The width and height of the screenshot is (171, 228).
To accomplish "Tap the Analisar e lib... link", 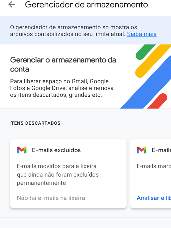I will point(154,198).
